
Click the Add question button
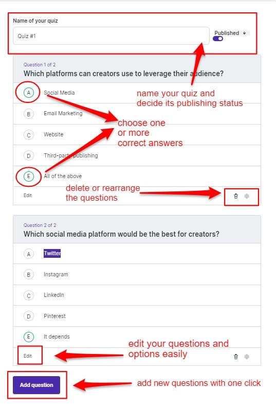pos(36,385)
